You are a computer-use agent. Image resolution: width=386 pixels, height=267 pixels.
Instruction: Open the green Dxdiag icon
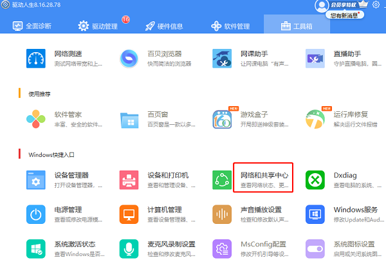point(315,180)
